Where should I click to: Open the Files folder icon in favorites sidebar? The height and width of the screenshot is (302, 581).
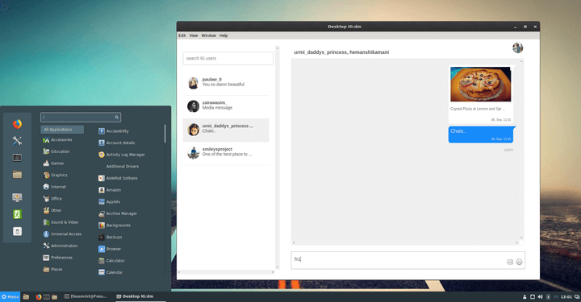[17, 175]
